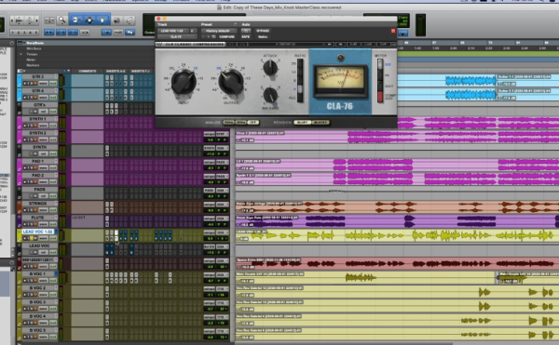The height and width of the screenshot is (345, 559).
Task: Click Waves redo arrow in plugin toolbar
Action: pyautogui.click(x=242, y=45)
